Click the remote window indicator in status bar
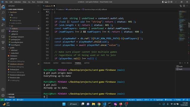190x107 pixels. click(x=2, y=100)
